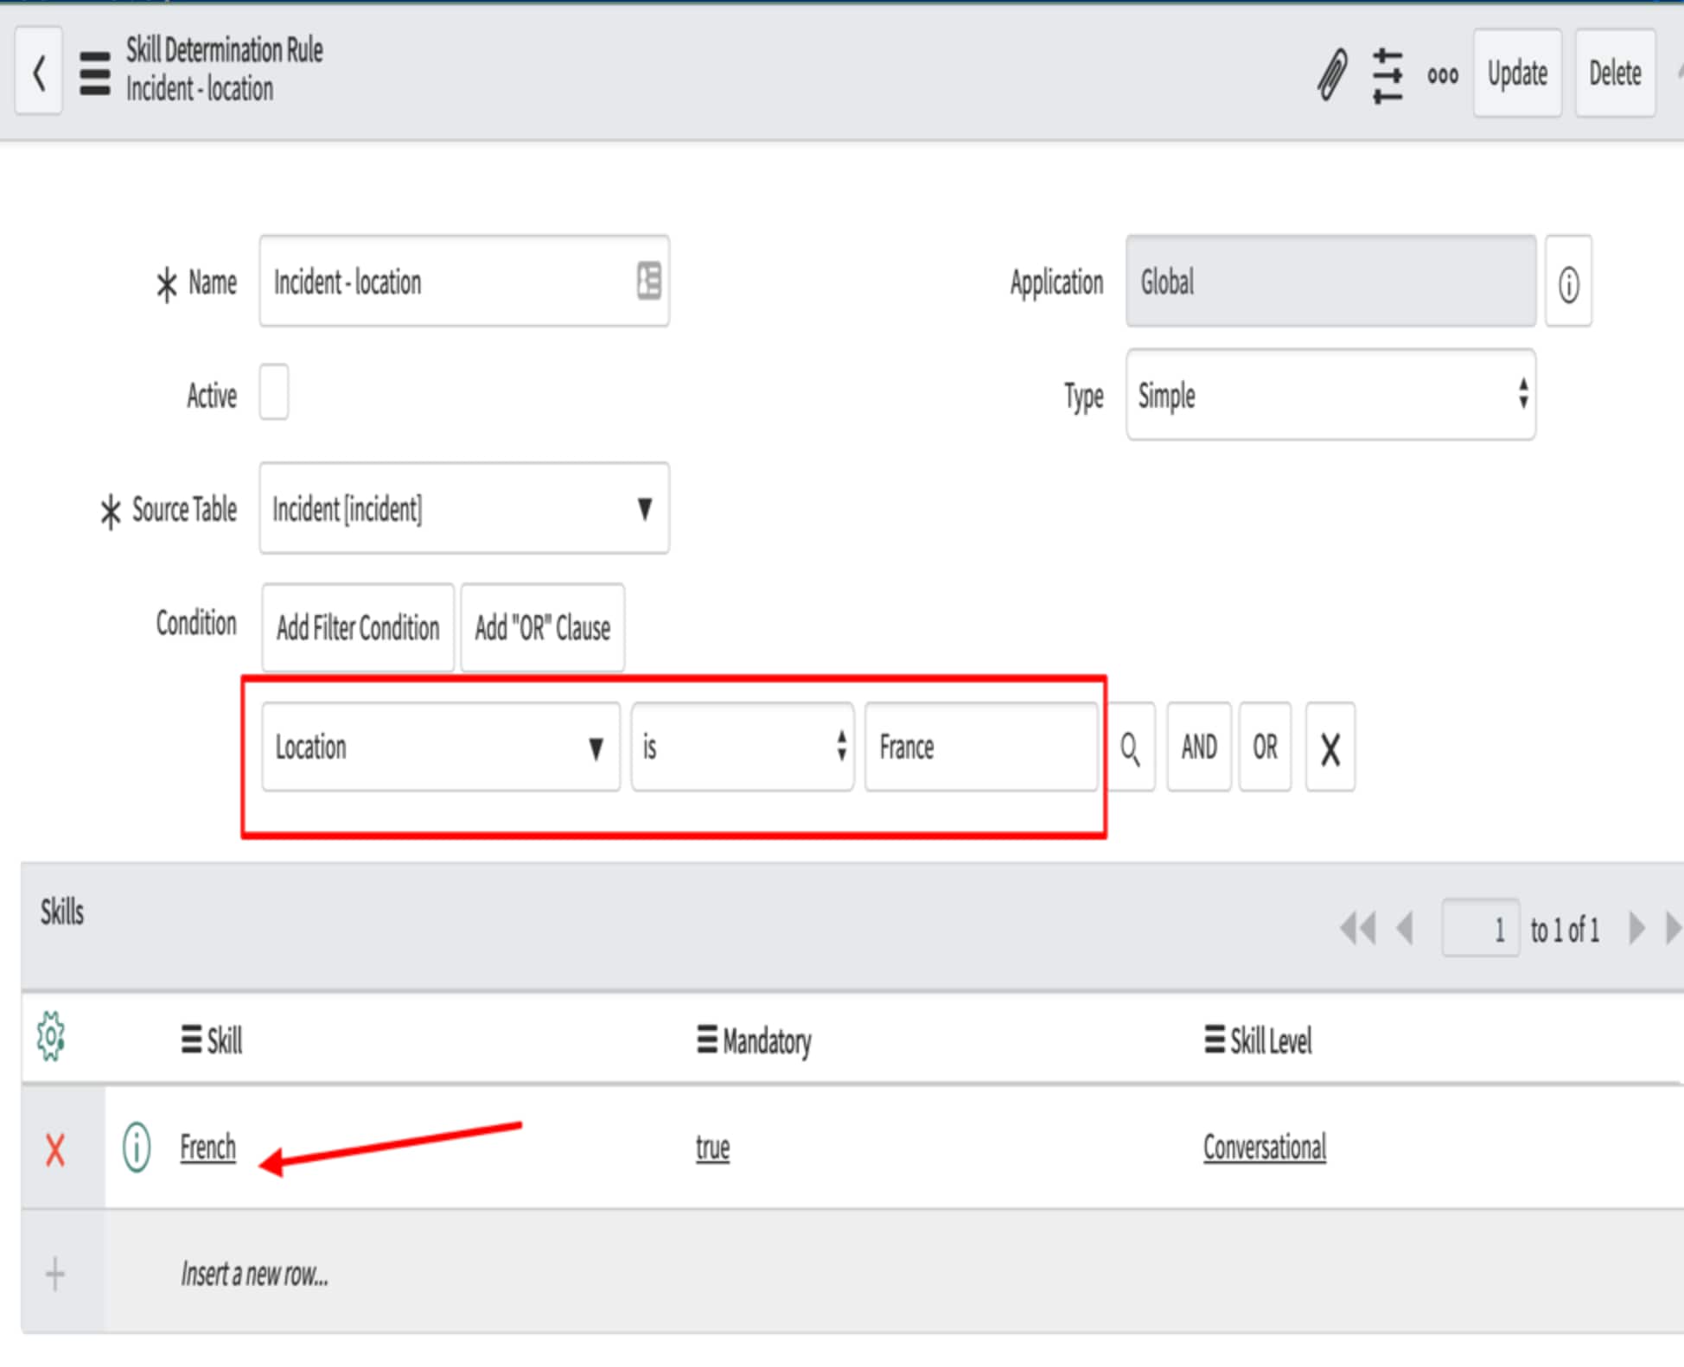Go to next page of Skills list

(1636, 928)
